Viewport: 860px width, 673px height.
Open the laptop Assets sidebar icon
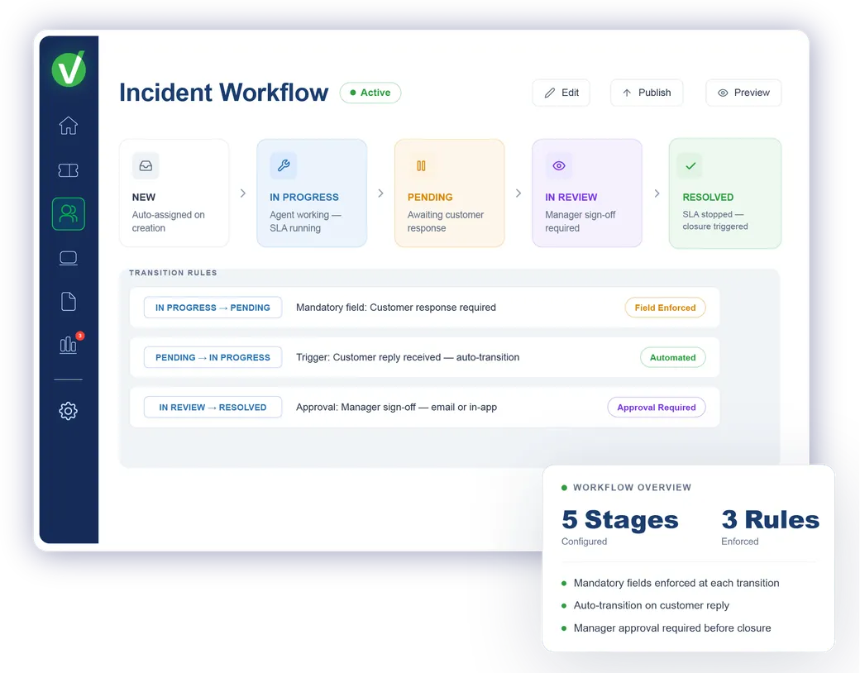coord(68,258)
